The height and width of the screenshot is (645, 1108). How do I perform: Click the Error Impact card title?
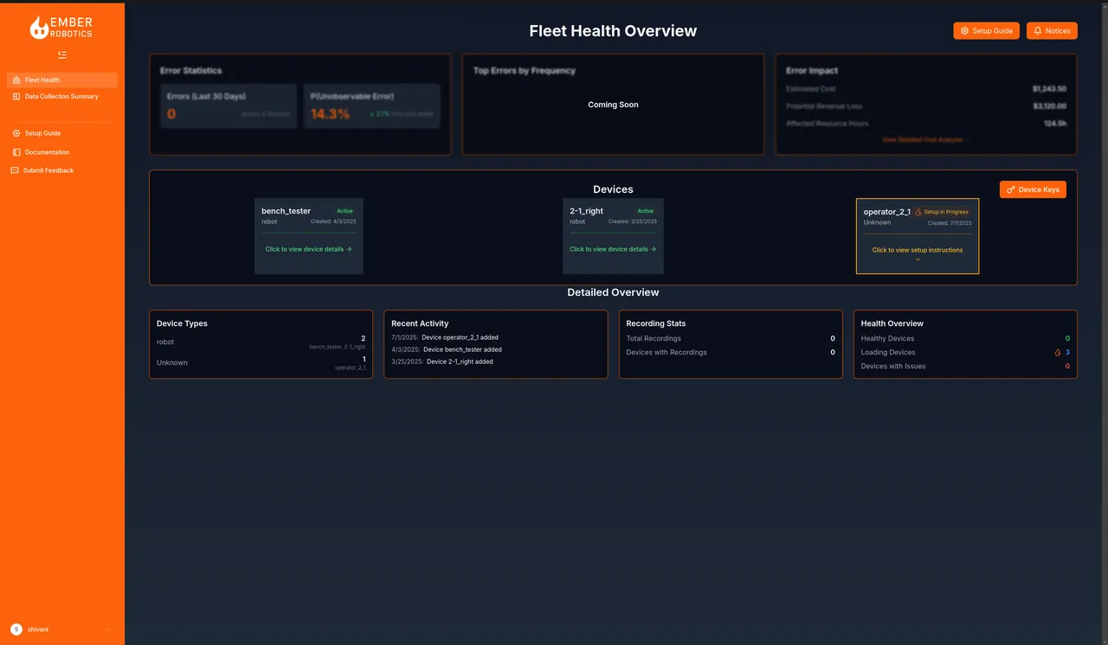coord(812,71)
